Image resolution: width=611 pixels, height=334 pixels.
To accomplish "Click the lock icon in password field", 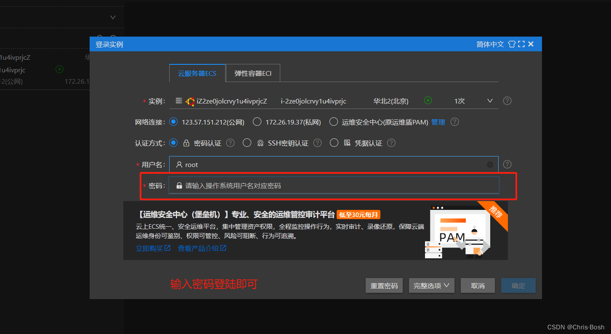I will pos(179,186).
